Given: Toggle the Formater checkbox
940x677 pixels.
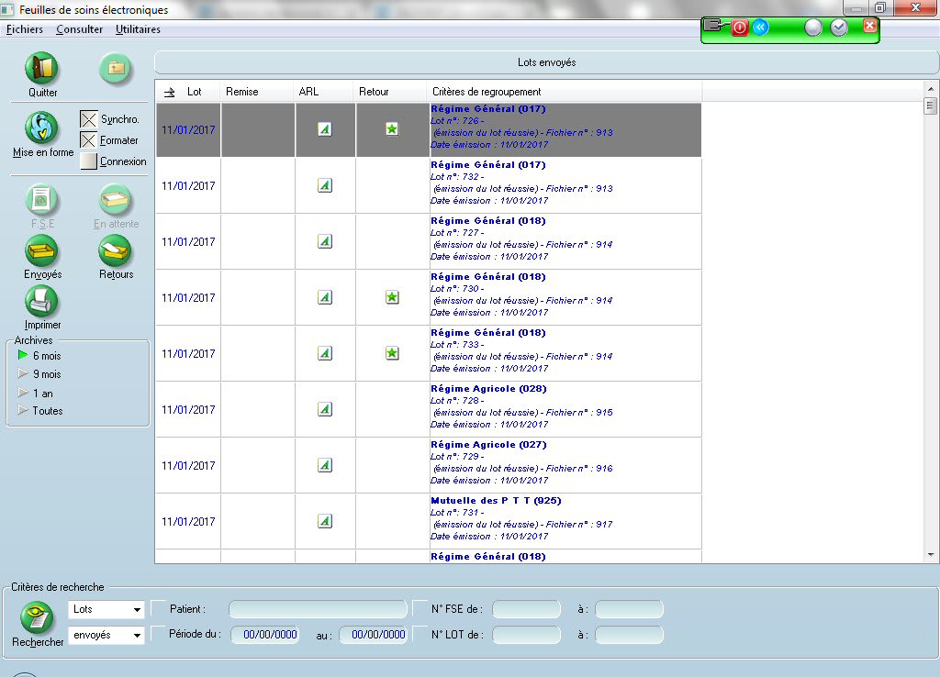Looking at the screenshot, I should 89,140.
